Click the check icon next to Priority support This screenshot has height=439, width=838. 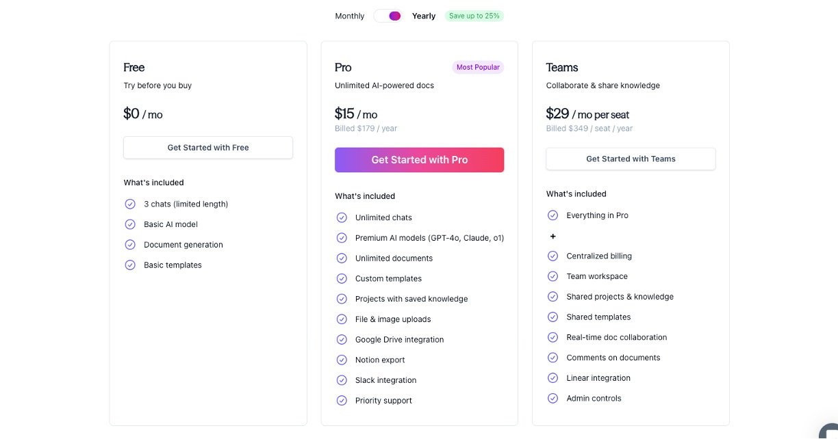[342, 401]
